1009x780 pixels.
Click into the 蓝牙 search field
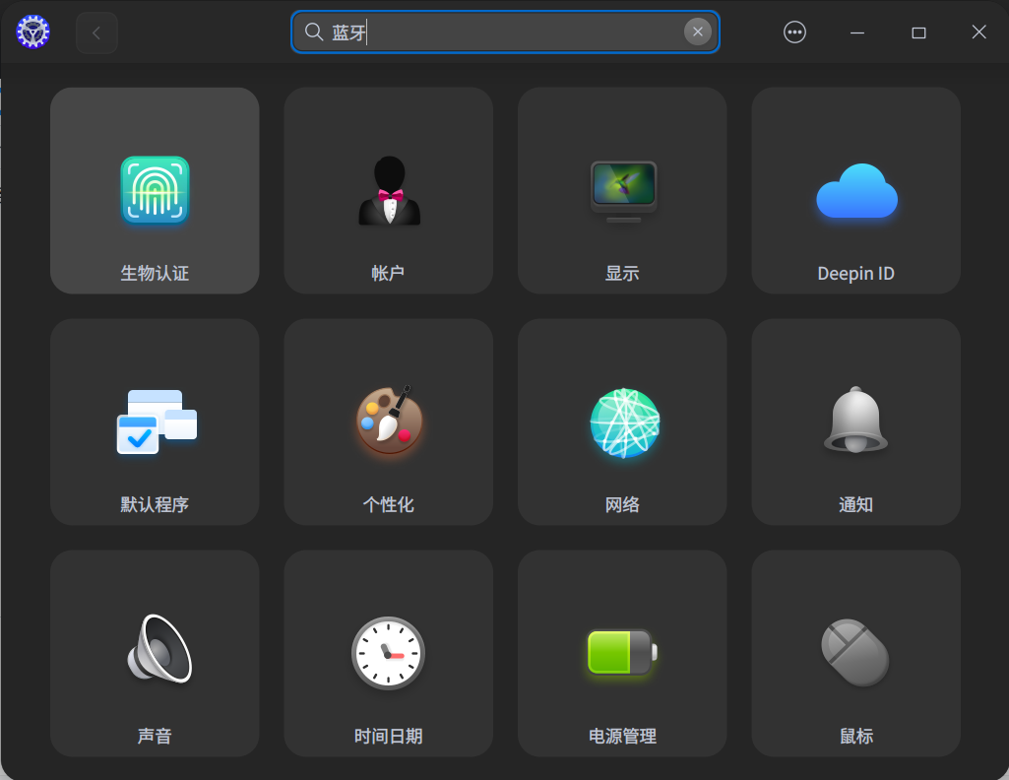pos(505,32)
